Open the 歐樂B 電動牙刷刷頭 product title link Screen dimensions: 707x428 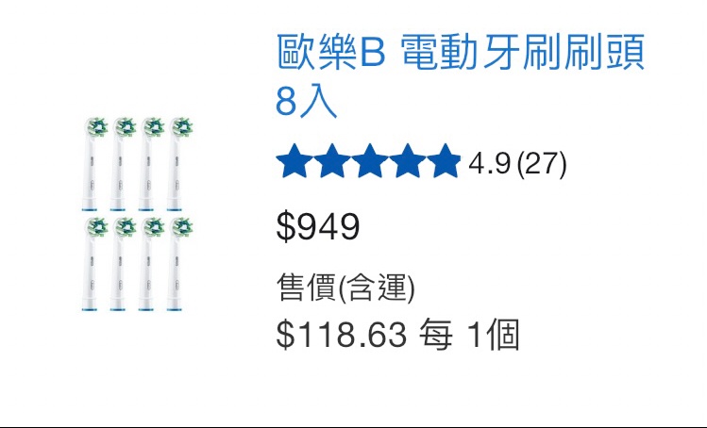point(461,75)
